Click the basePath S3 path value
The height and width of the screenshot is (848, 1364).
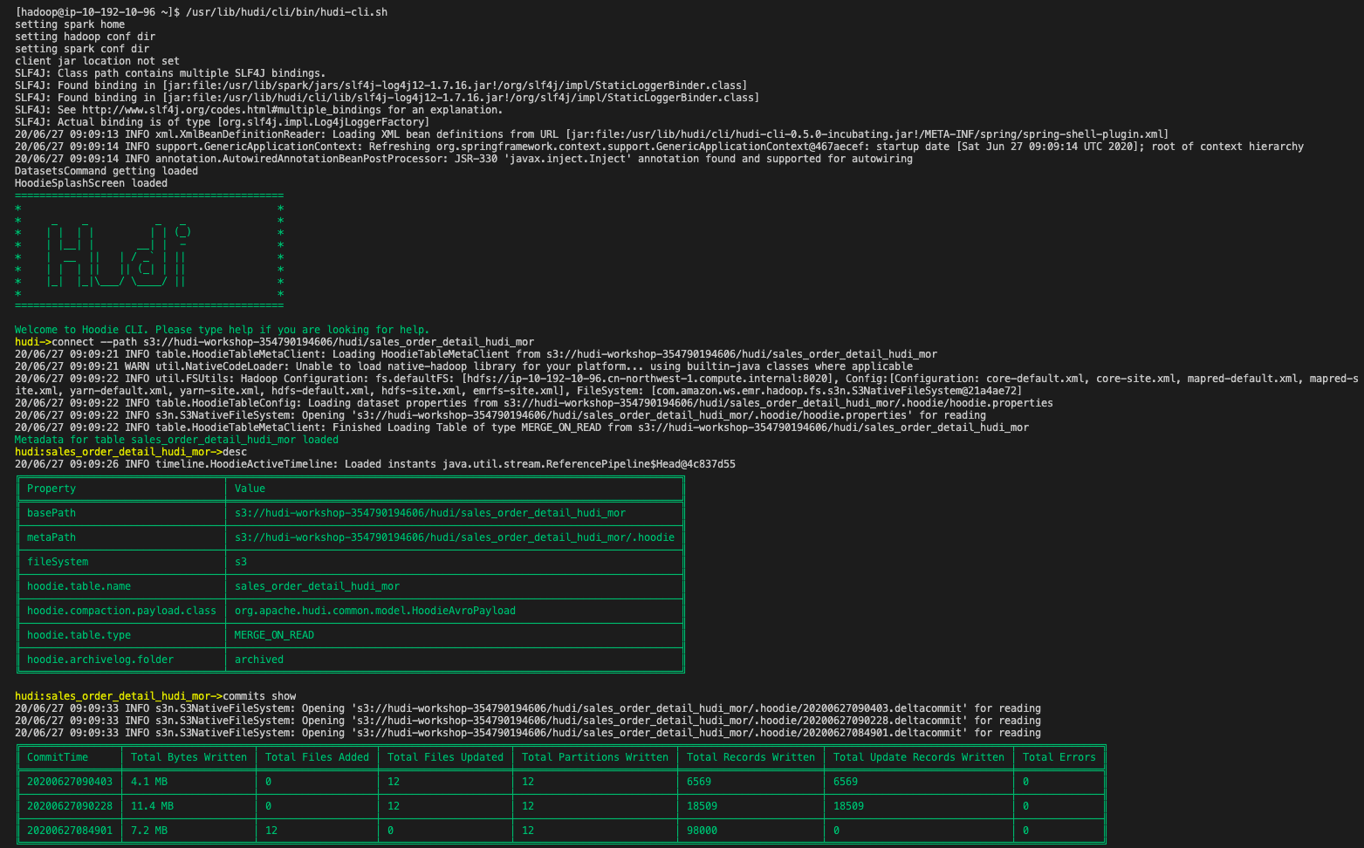(429, 513)
